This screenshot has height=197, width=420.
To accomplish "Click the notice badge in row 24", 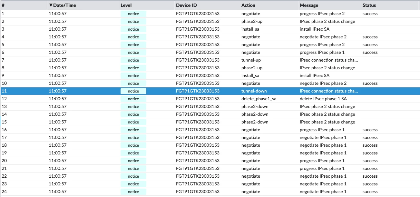I will pos(133,192).
